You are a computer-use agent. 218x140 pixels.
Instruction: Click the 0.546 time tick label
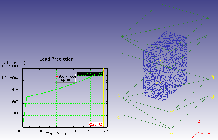(39, 131)
